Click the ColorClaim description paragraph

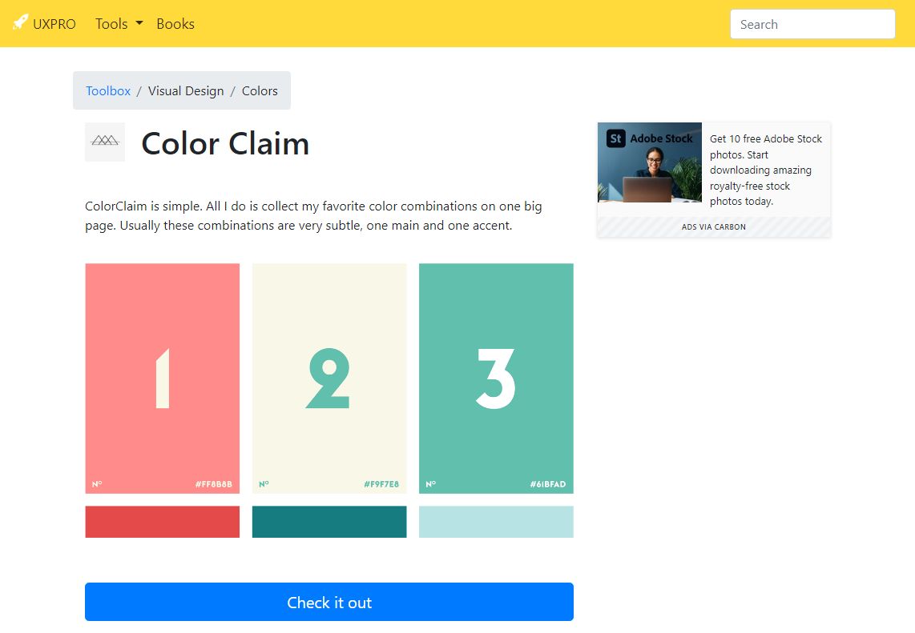pos(313,215)
